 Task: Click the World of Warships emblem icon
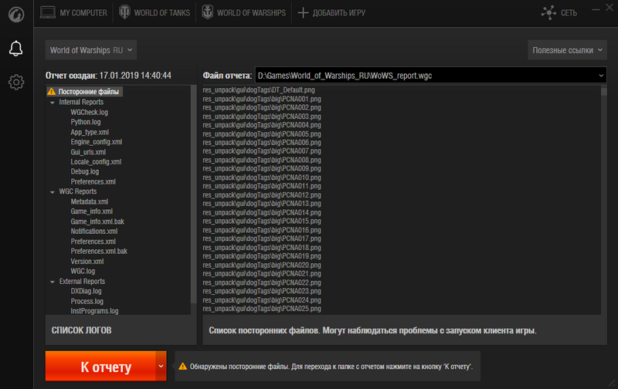(206, 13)
